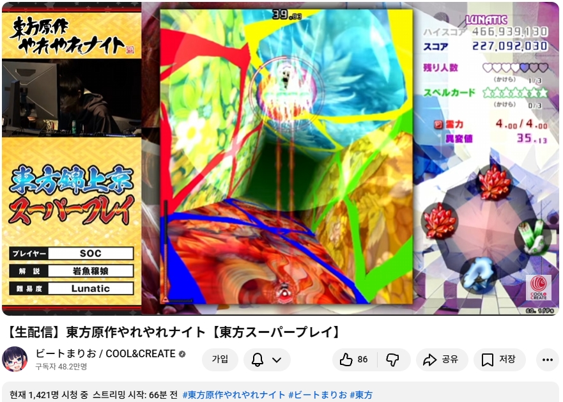Screen dimensions: 563x402
Task: Click the ビートまりお / COOL&CREATE channel name
Action: coord(105,354)
